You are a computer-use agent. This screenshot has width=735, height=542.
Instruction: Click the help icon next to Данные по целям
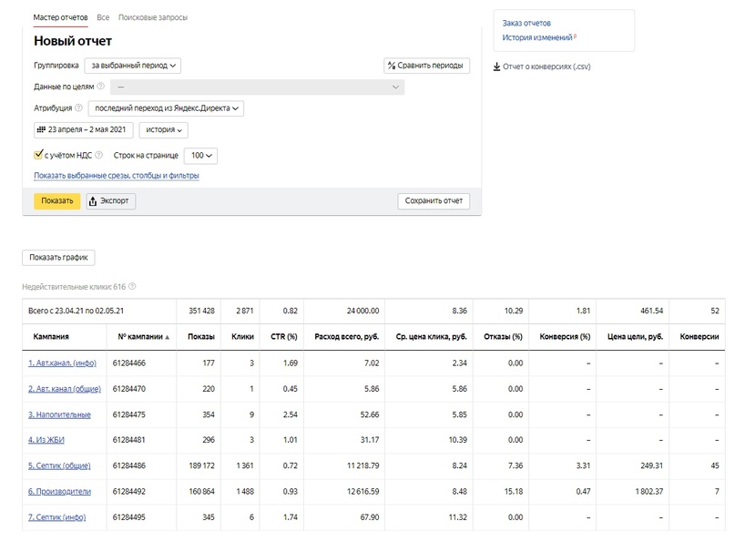click(x=100, y=87)
